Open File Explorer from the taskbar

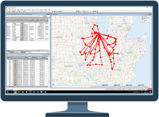pos(26,92)
